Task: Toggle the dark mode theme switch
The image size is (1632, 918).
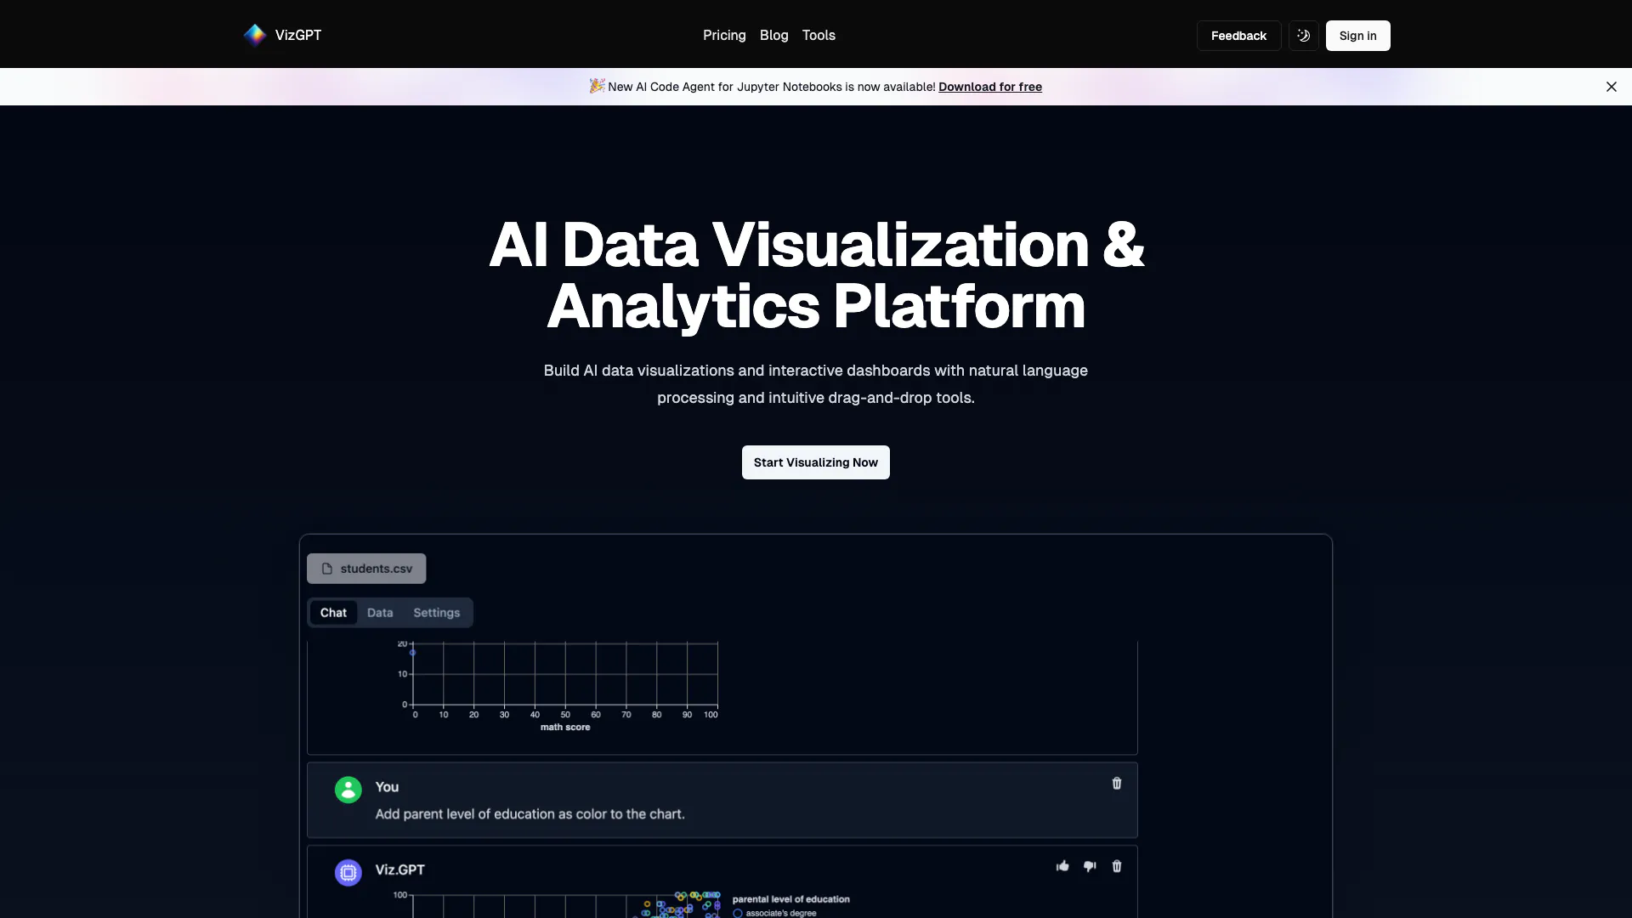Action: tap(1303, 36)
